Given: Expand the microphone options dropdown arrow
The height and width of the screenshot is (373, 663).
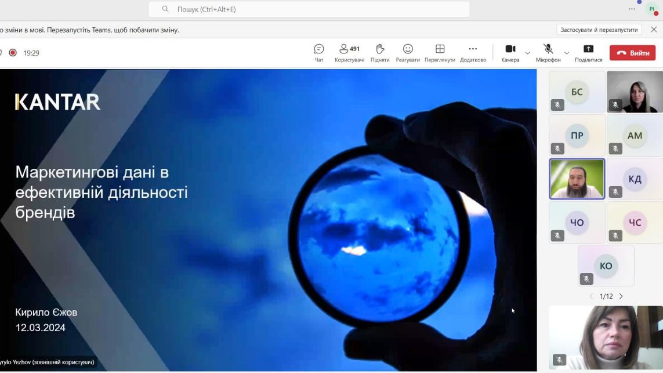Looking at the screenshot, I should pyautogui.click(x=567, y=53).
